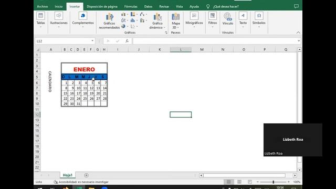The width and height of the screenshot is (336, 189).
Task: Open the Gráfico dinámico dropdown arrow
Action: pyautogui.click(x=164, y=28)
